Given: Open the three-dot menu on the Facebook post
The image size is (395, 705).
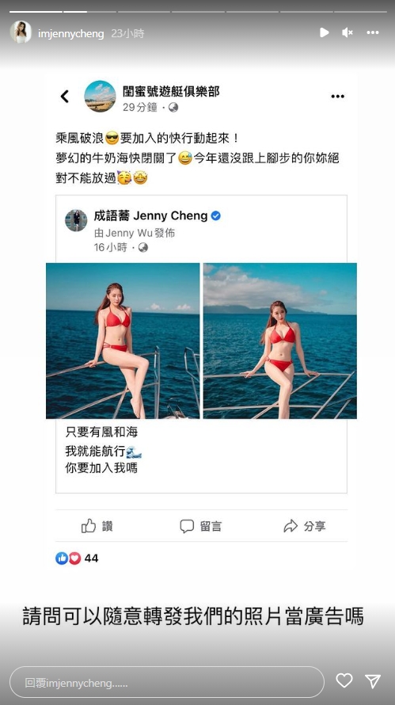Looking at the screenshot, I should [337, 96].
